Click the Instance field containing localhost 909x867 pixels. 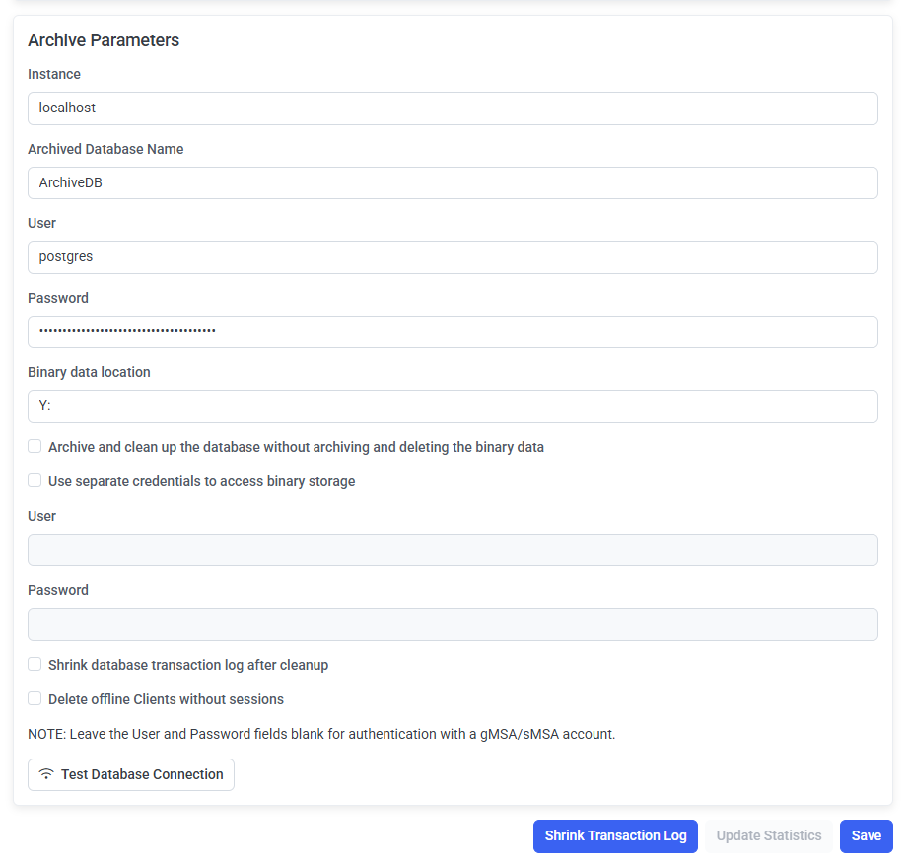click(x=453, y=108)
